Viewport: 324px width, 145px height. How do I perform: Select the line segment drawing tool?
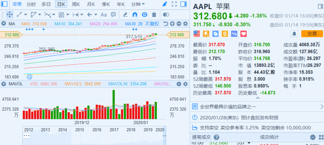point(19,15)
